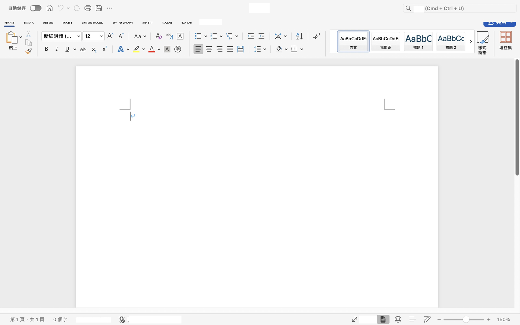
Task: Toggle the 自動儲存 autosave switch
Action: (36, 8)
